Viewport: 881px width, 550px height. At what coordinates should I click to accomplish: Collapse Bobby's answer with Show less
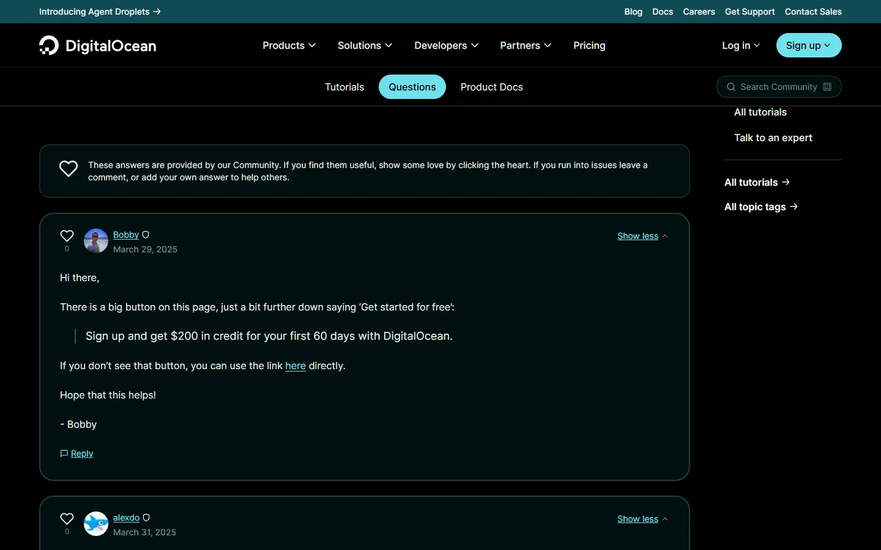click(x=642, y=236)
